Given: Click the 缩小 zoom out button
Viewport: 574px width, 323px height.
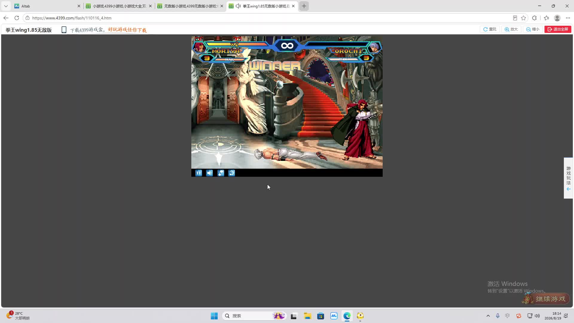Looking at the screenshot, I should point(533,29).
